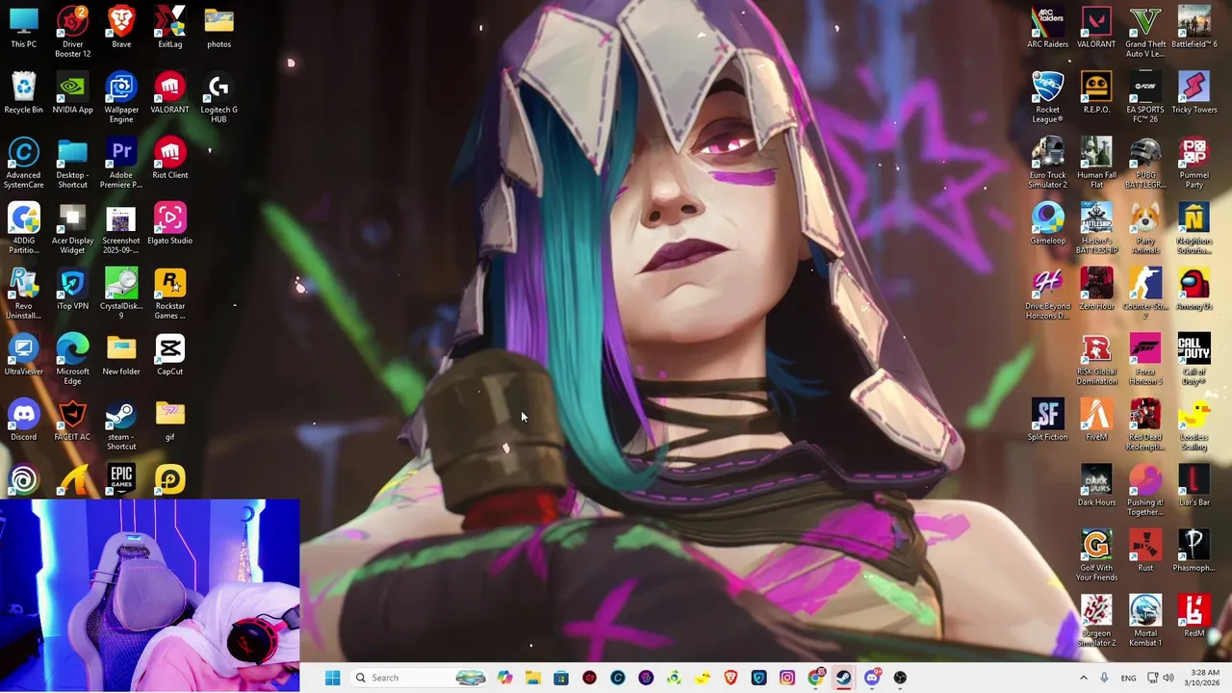This screenshot has width=1232, height=693.
Task: Launch Wallpaper Engine
Action: click(x=121, y=97)
